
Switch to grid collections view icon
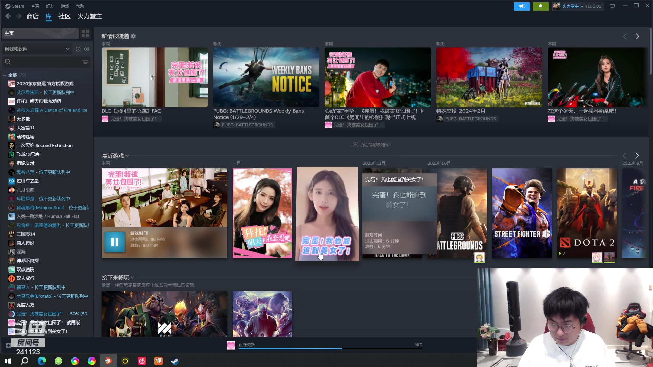point(85,33)
